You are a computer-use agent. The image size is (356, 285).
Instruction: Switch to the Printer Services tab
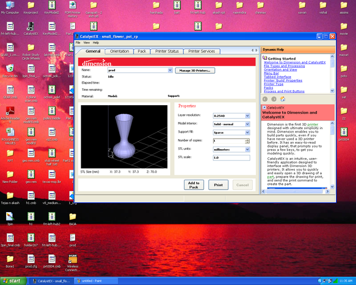[201, 51]
